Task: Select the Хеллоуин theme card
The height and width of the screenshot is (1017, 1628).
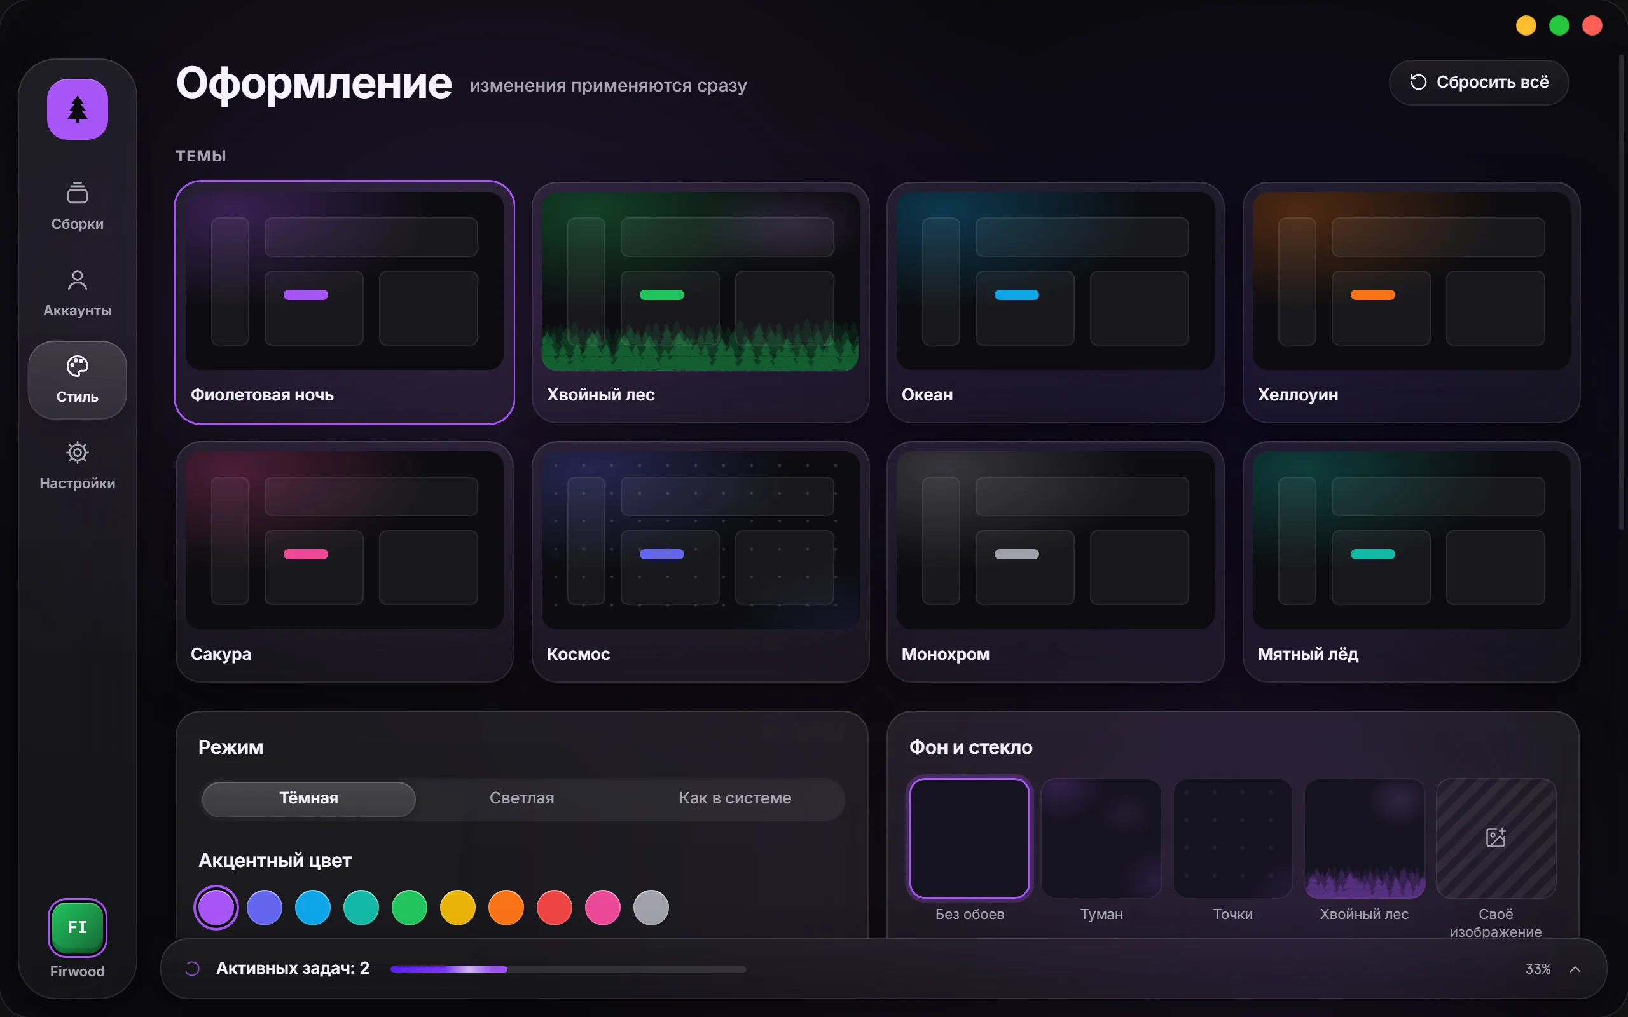Action: (x=1411, y=302)
